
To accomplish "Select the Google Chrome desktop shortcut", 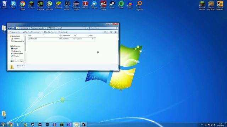I will pos(22,6).
